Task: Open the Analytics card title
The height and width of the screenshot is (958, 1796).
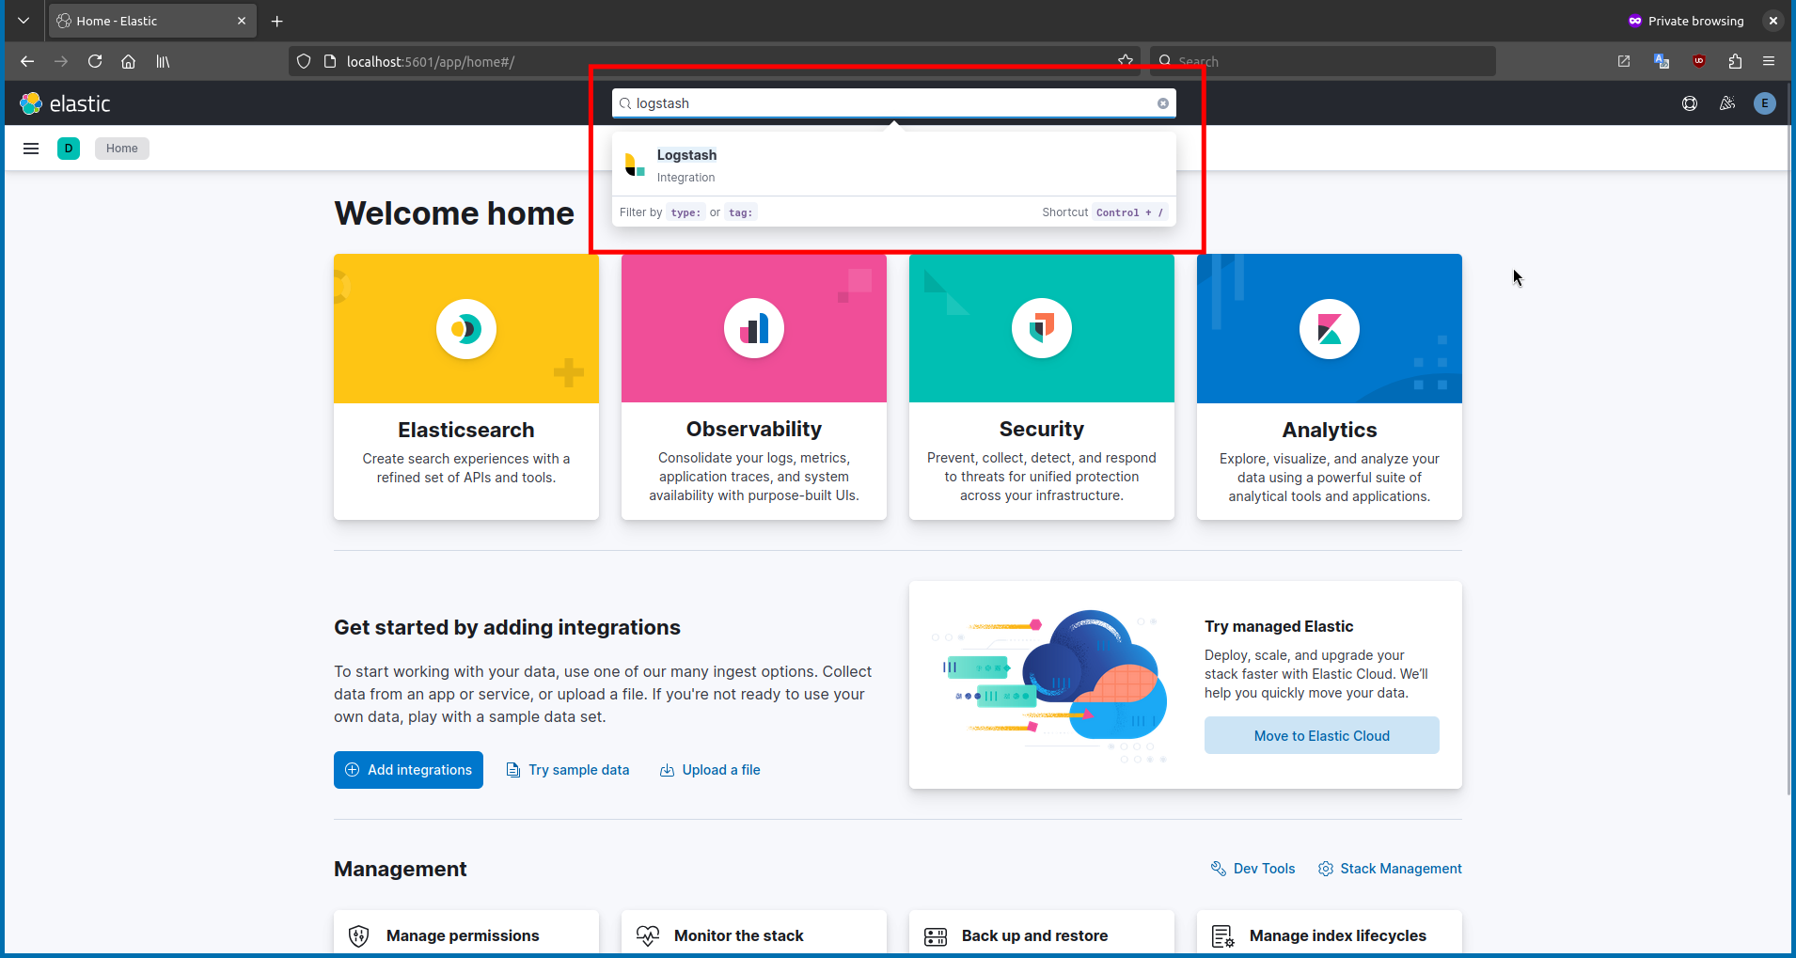Action: pyautogui.click(x=1330, y=430)
